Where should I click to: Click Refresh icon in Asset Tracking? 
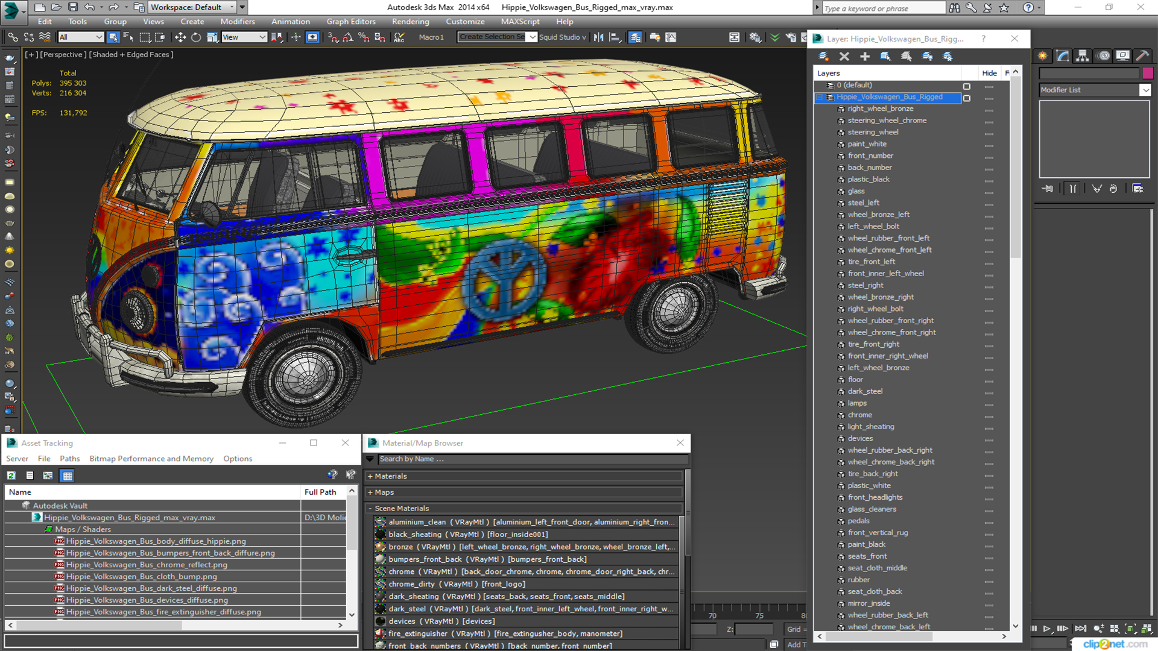click(11, 476)
